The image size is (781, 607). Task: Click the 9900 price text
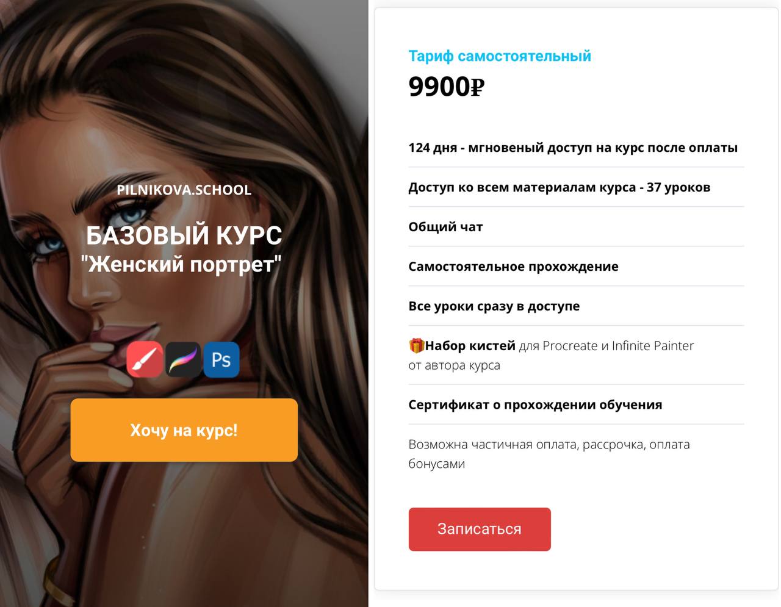439,87
